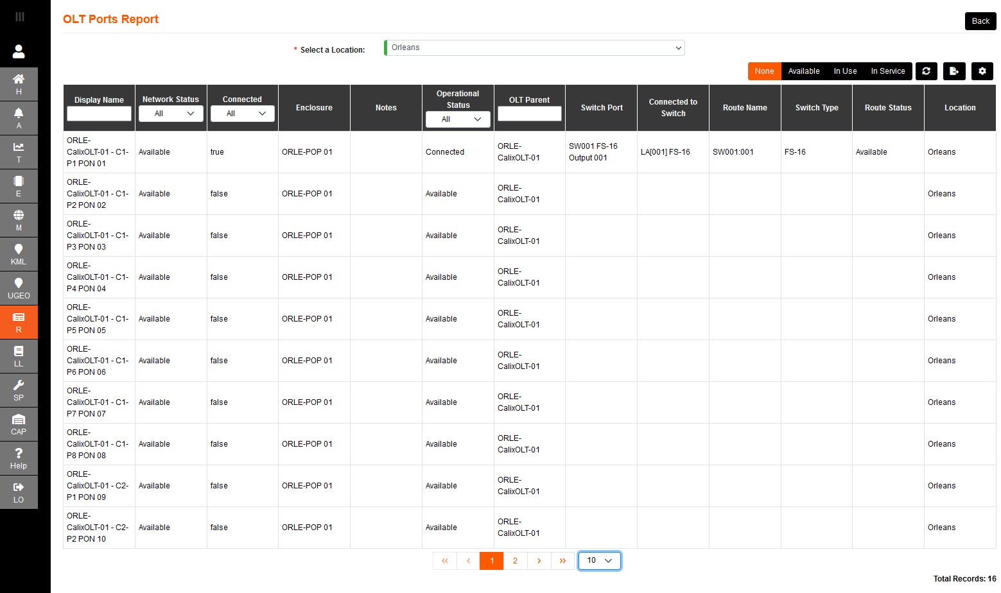Click the Display Name filter input
The width and height of the screenshot is (1001, 593).
point(99,114)
